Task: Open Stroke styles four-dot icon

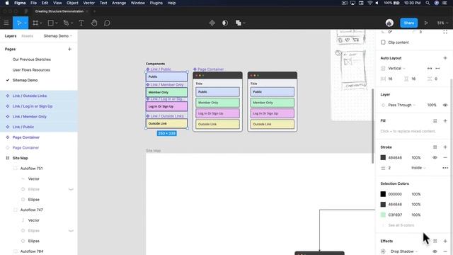Action: pos(435,147)
